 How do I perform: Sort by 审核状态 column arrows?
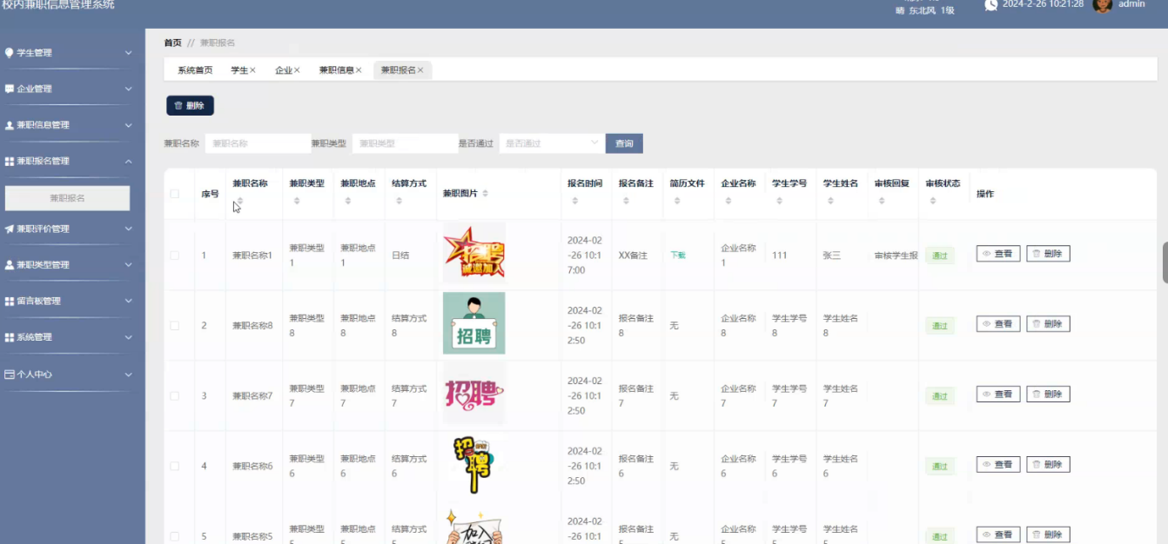point(933,201)
